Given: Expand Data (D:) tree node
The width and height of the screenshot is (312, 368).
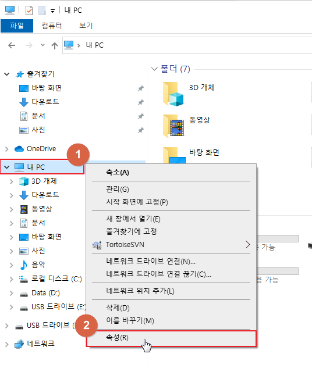Looking at the screenshot, I should click(11, 294).
